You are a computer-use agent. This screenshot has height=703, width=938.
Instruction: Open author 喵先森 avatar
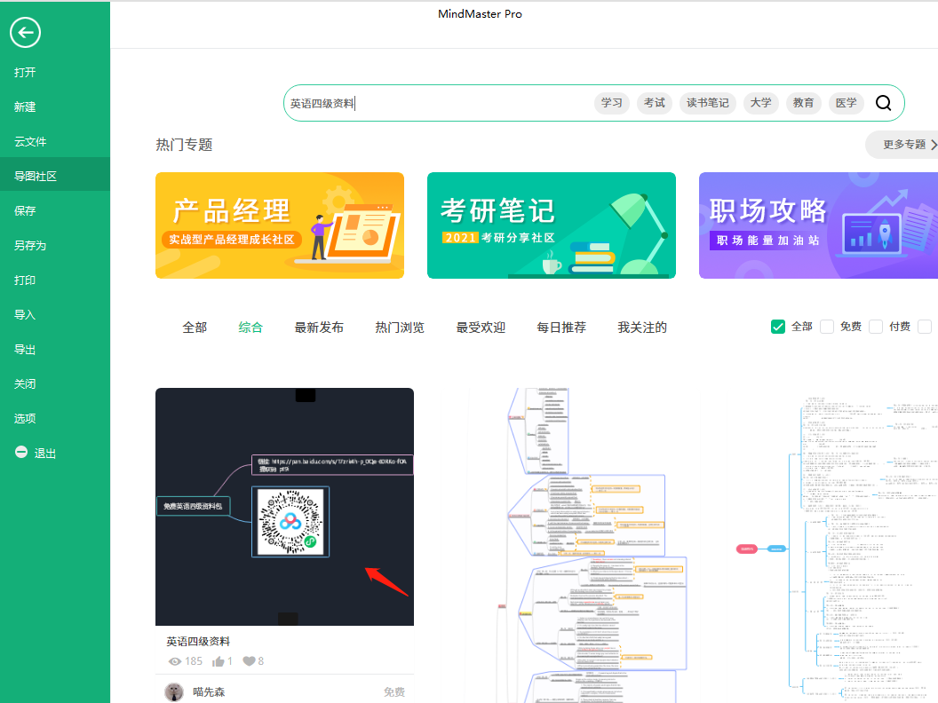(x=174, y=691)
